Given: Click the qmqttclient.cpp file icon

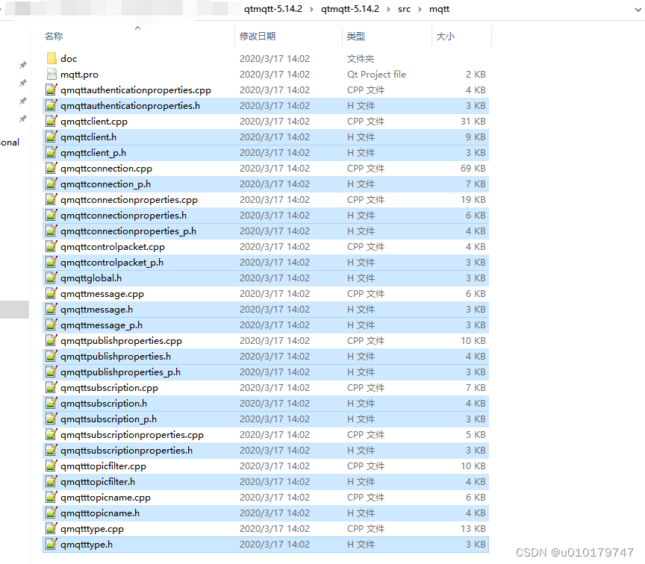Looking at the screenshot, I should click(51, 121).
